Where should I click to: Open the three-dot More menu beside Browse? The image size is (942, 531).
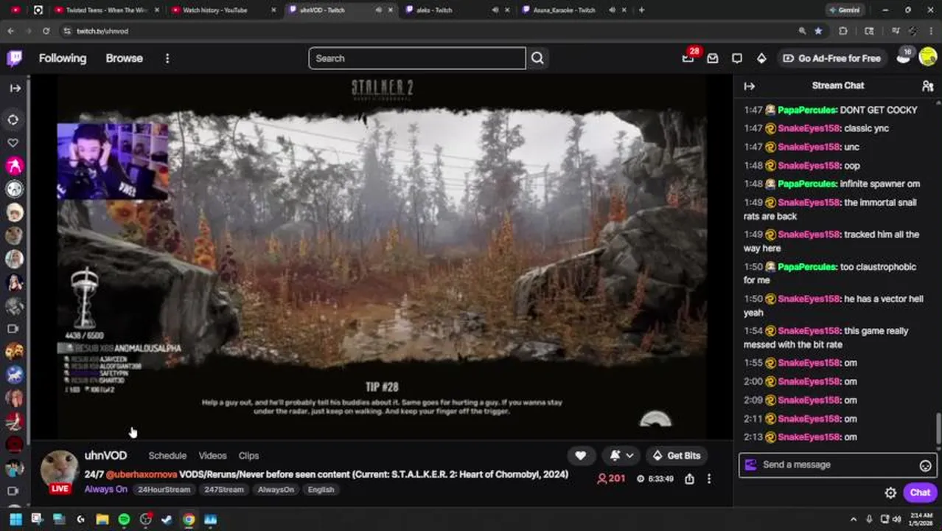167,58
